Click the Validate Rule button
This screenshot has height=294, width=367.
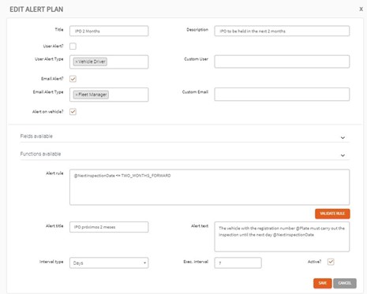[332, 214]
